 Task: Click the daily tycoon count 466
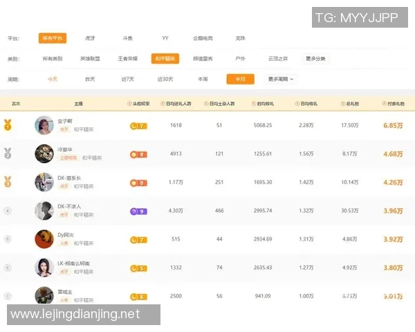coord(219,210)
